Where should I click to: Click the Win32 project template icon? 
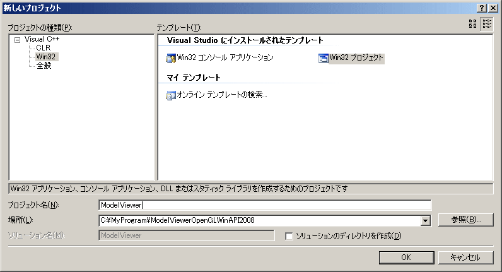pyautogui.click(x=324, y=58)
